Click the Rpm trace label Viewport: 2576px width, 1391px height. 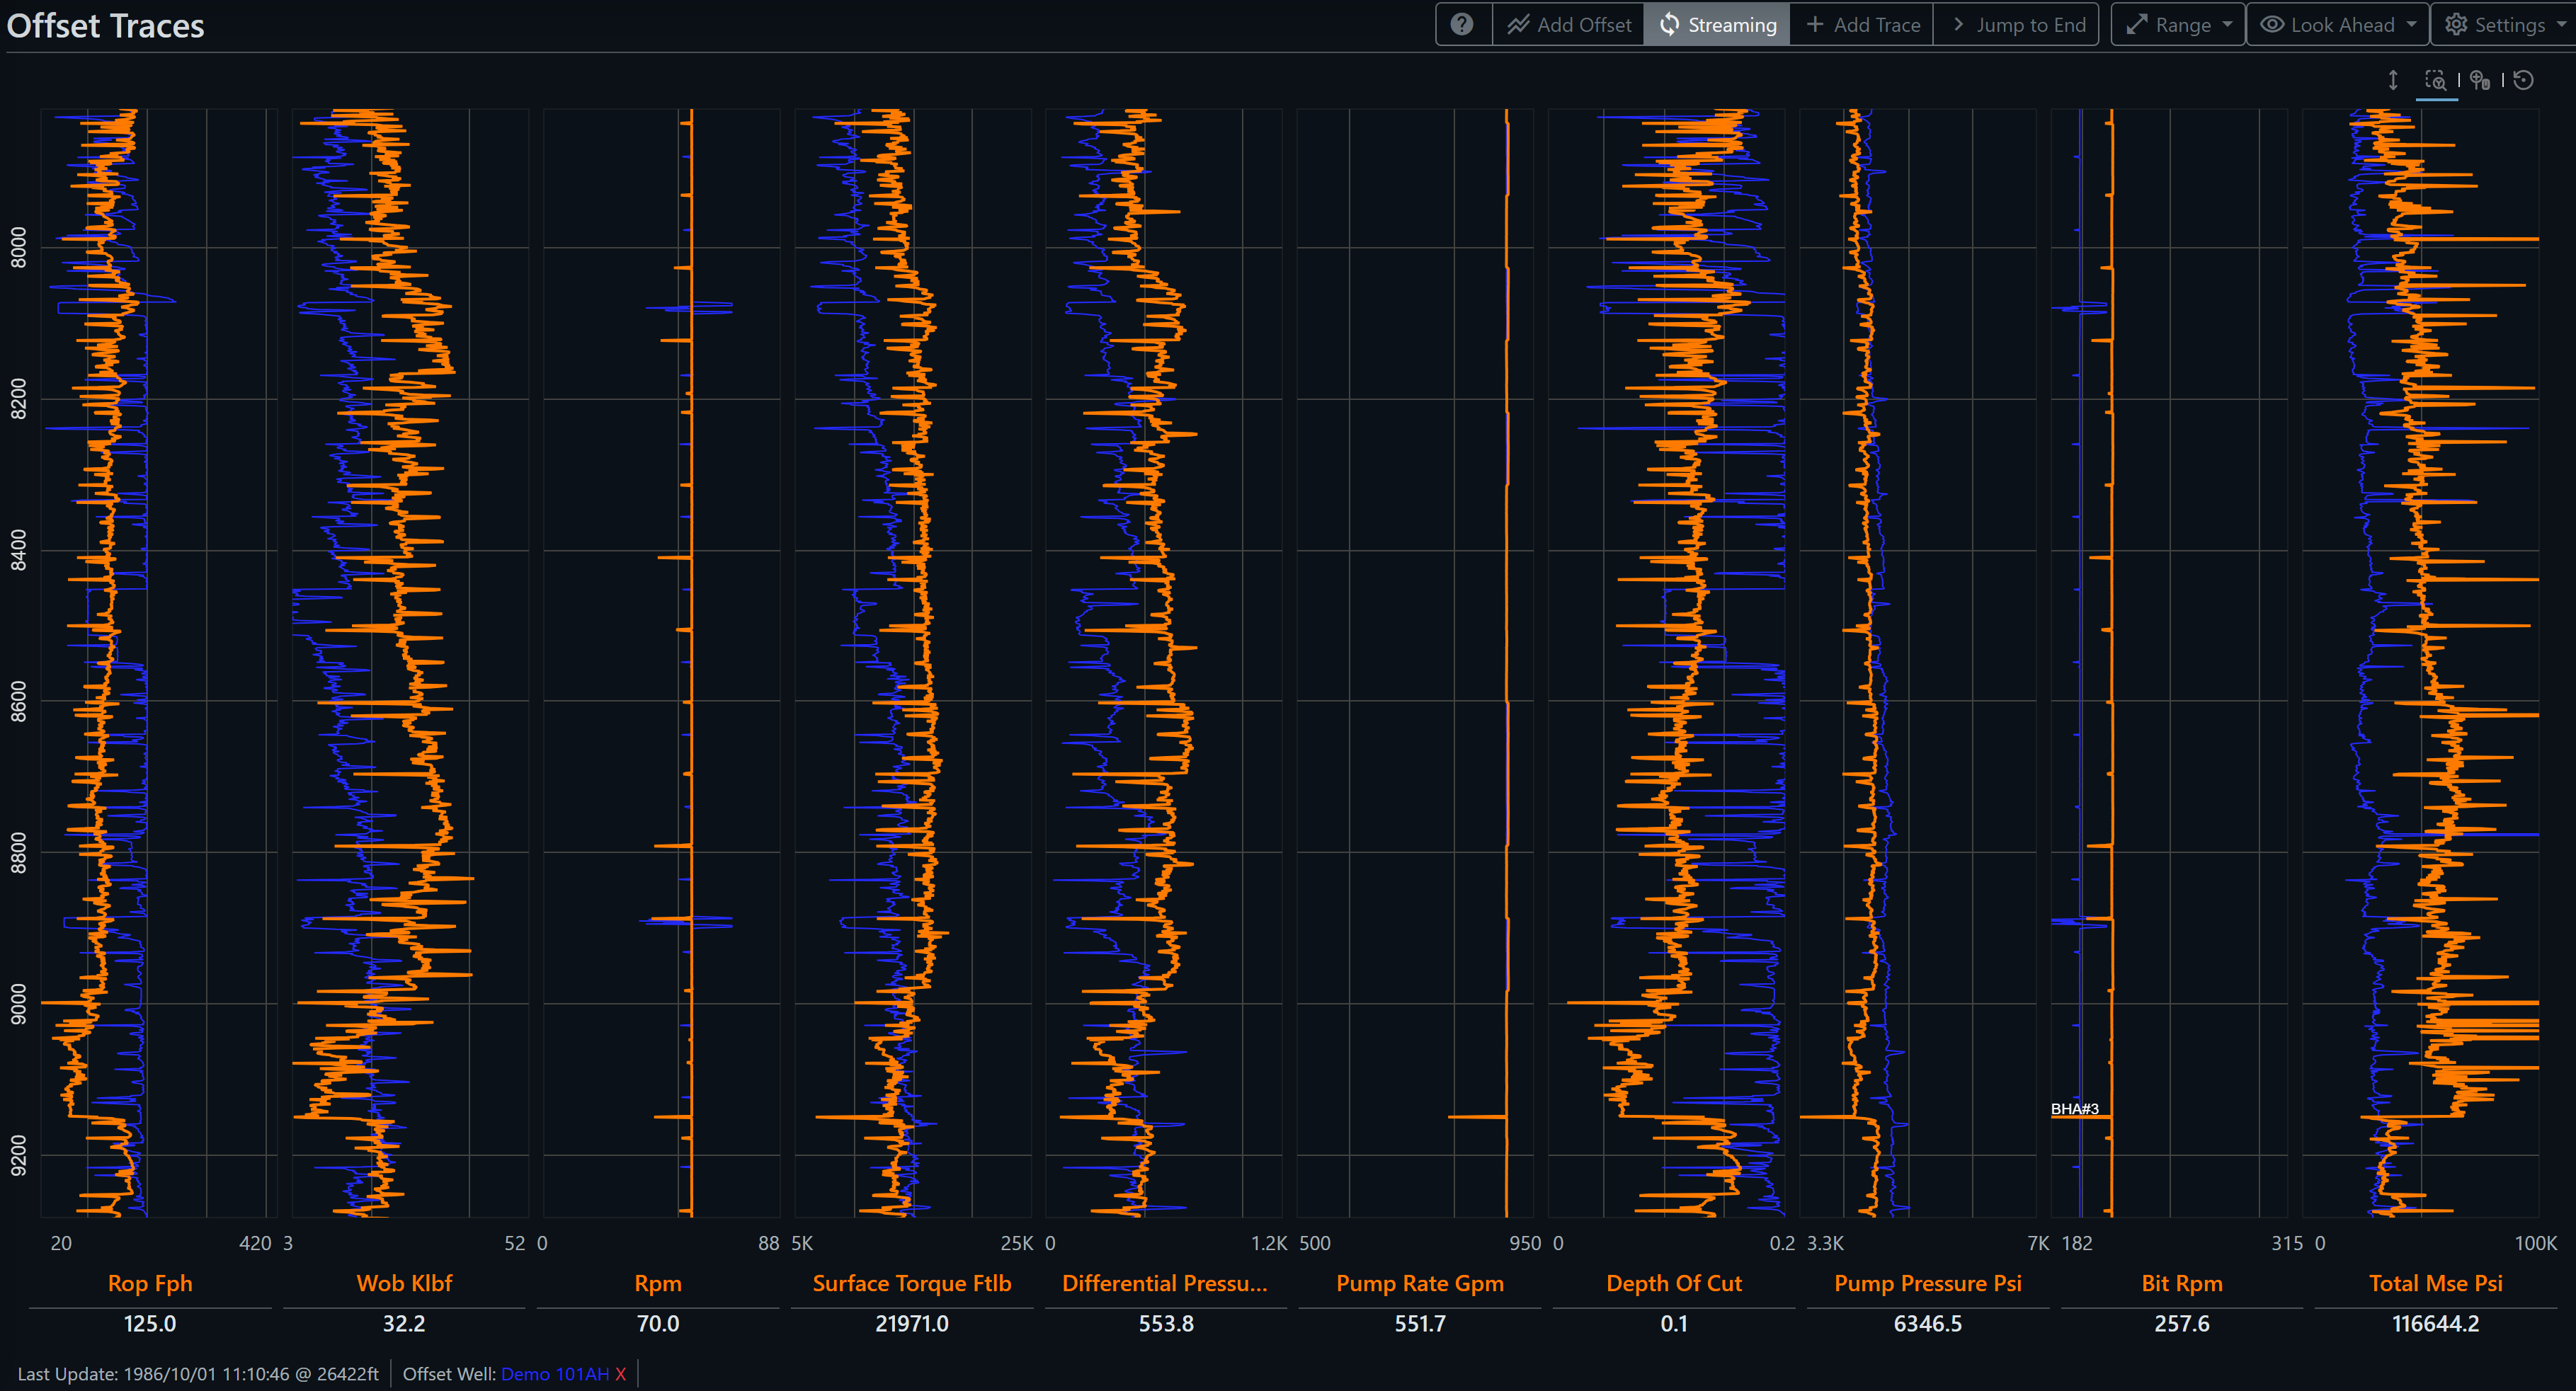pos(658,1283)
